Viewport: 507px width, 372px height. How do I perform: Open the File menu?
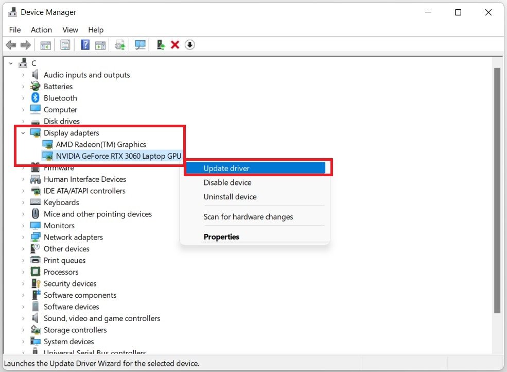point(15,30)
